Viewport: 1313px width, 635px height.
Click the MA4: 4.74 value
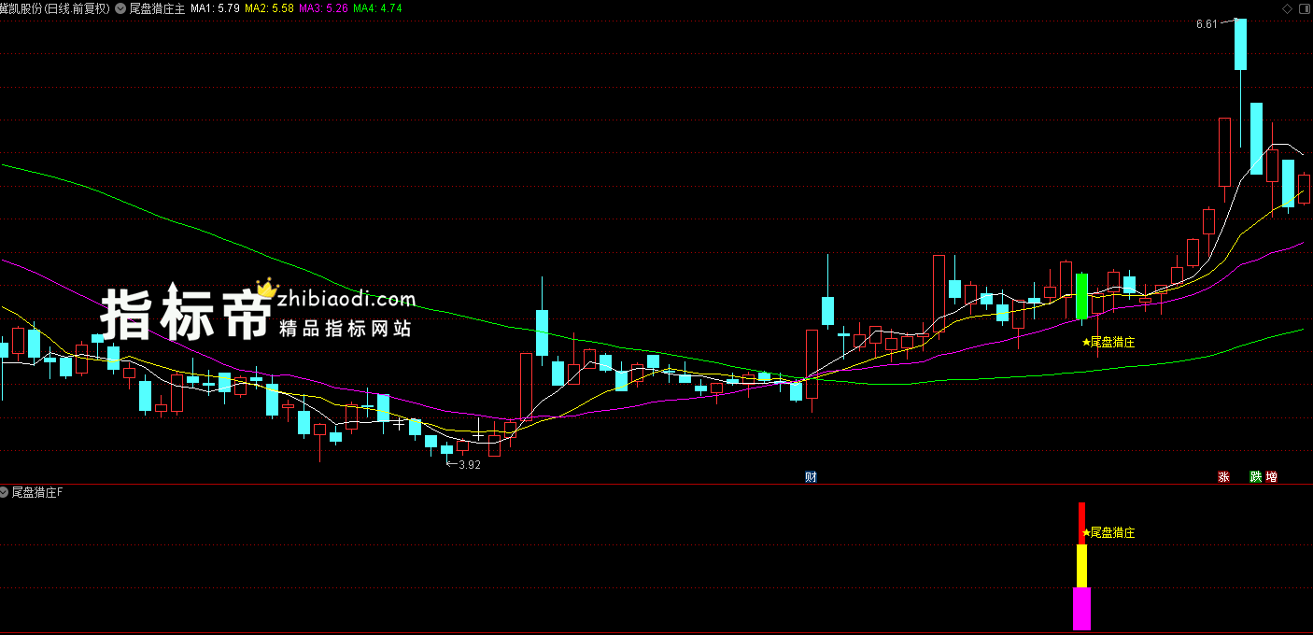pos(377,7)
